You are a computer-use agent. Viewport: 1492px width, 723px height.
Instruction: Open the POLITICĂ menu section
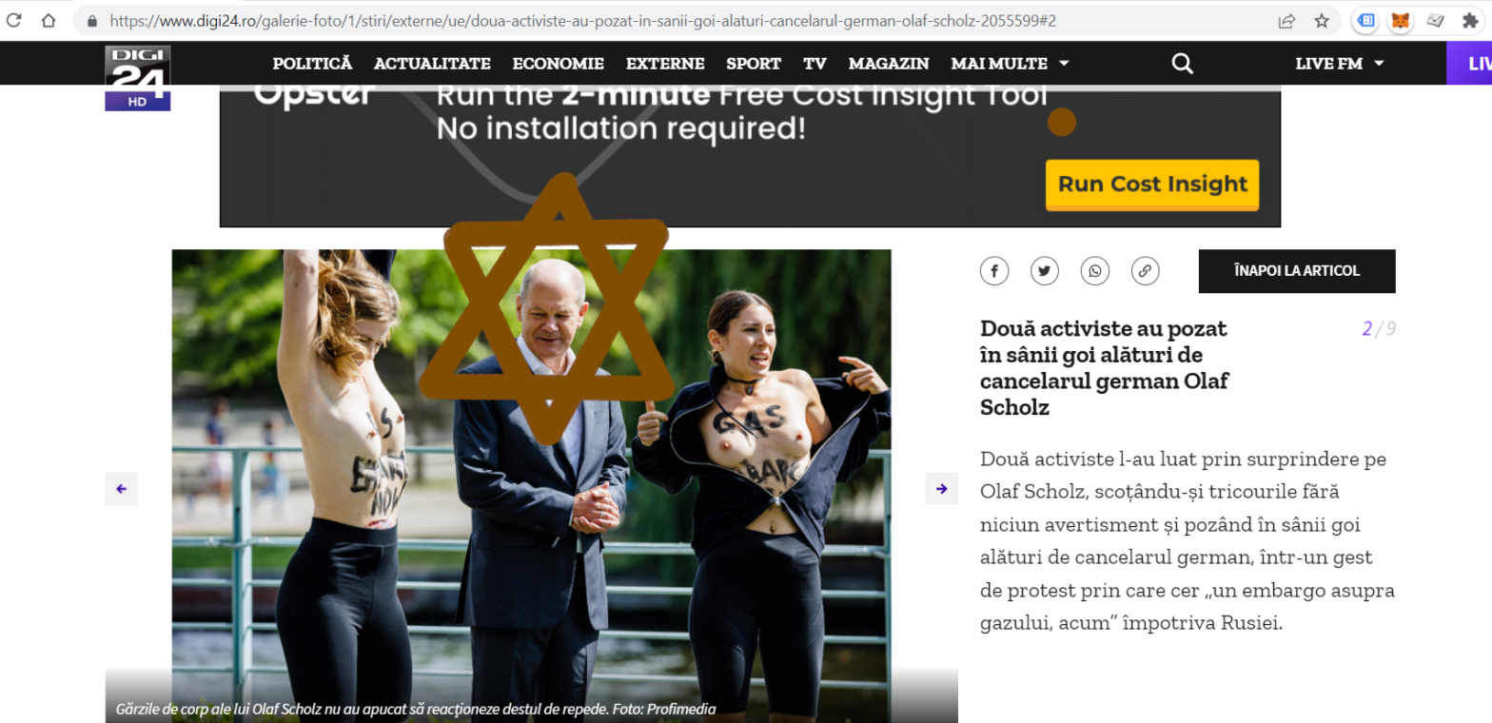pyautogui.click(x=312, y=64)
